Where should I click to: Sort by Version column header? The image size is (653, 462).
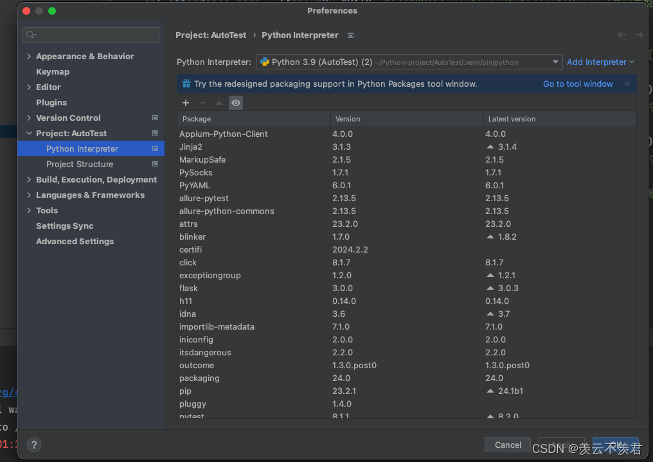407,119
